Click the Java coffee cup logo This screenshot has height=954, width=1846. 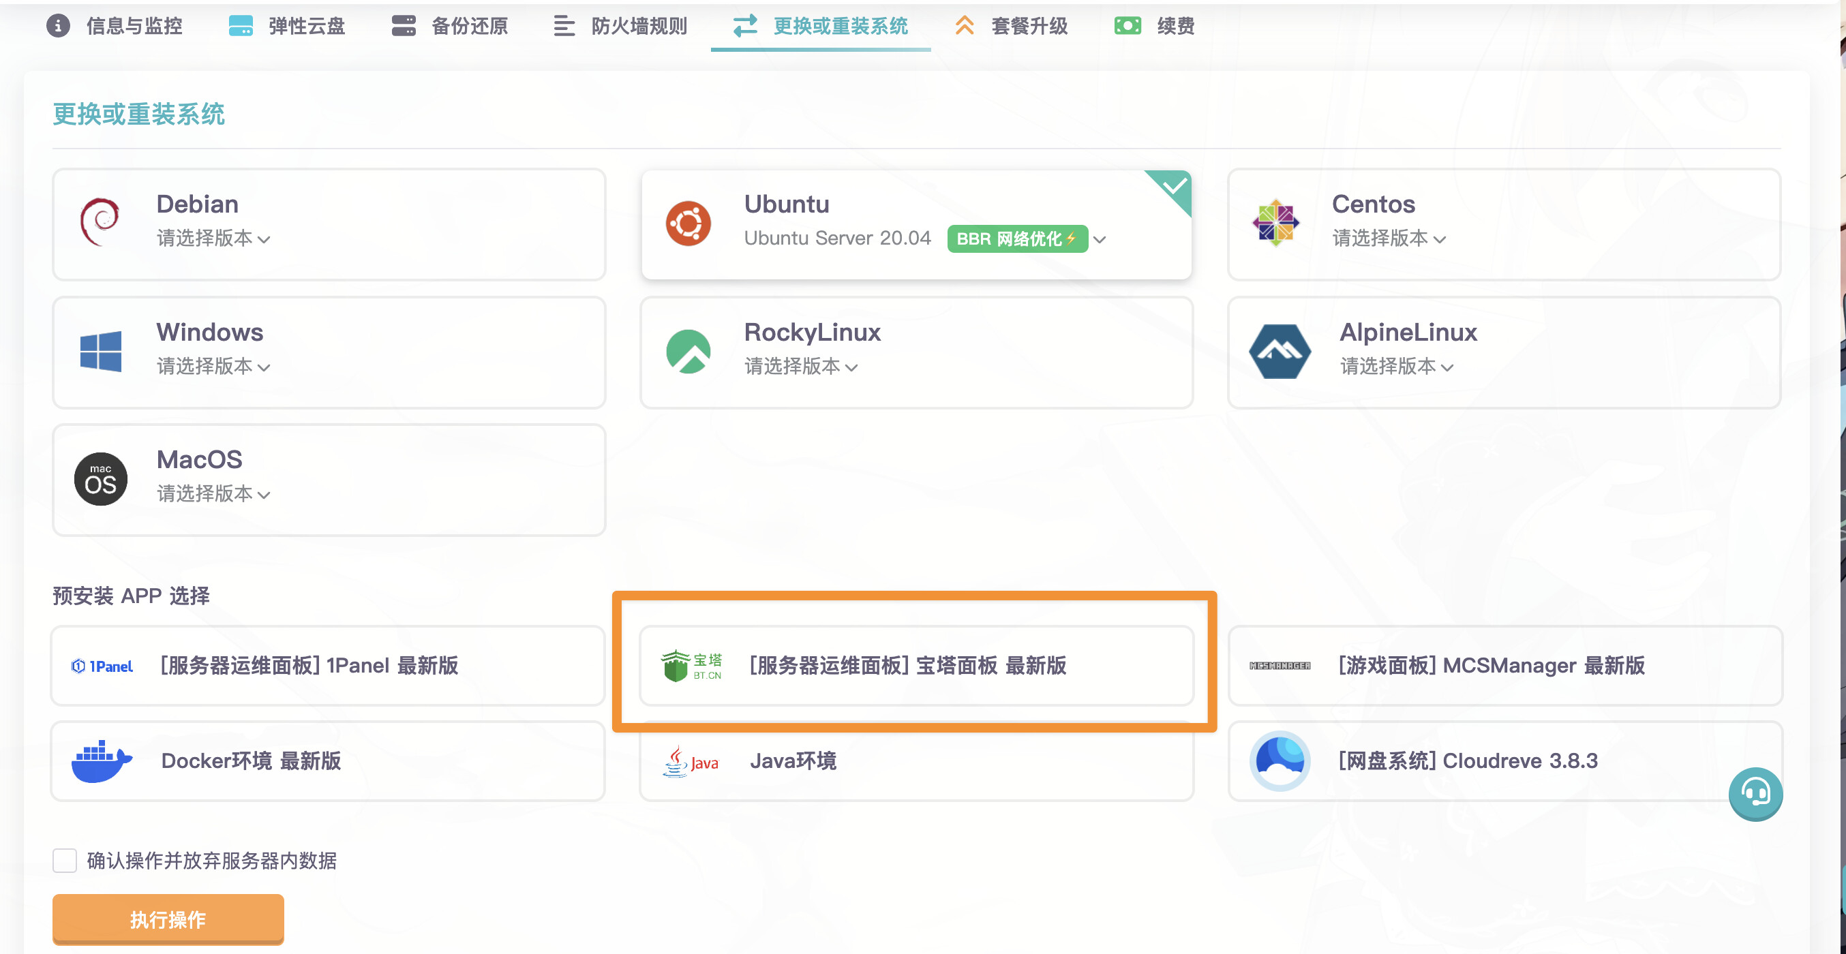[x=691, y=761]
